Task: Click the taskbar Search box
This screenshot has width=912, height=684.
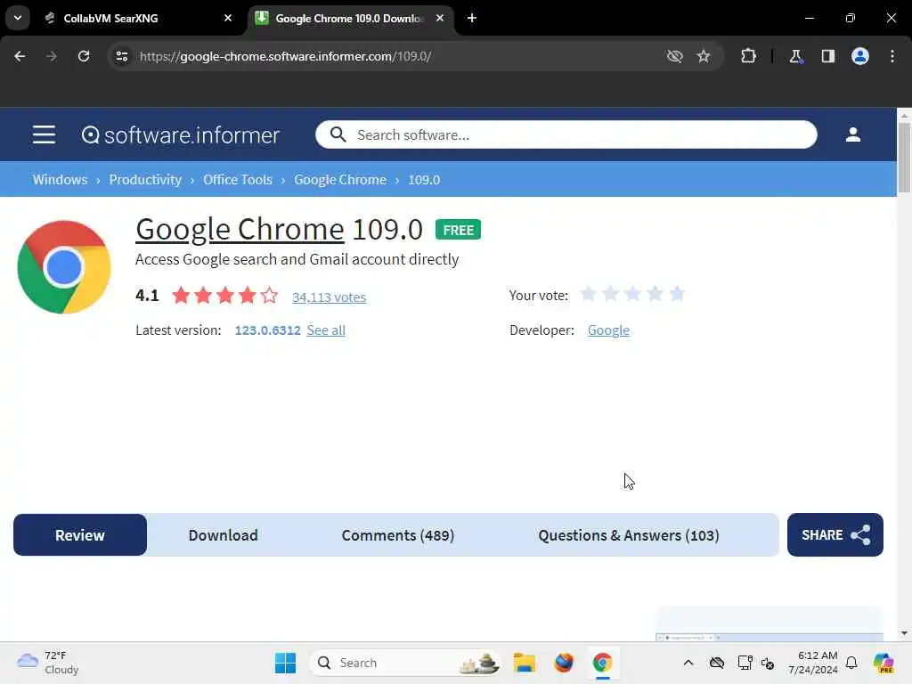Action: click(x=405, y=663)
